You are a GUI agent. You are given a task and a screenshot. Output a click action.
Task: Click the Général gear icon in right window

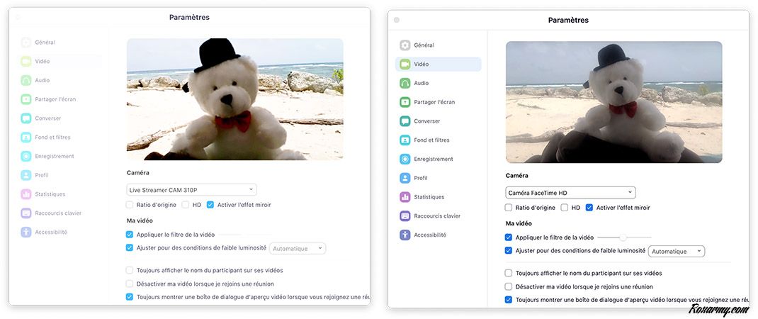pos(405,45)
